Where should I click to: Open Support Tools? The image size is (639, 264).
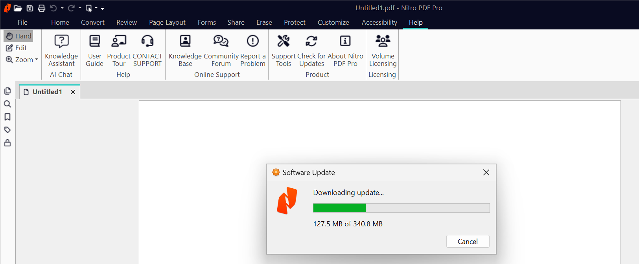coord(284,51)
